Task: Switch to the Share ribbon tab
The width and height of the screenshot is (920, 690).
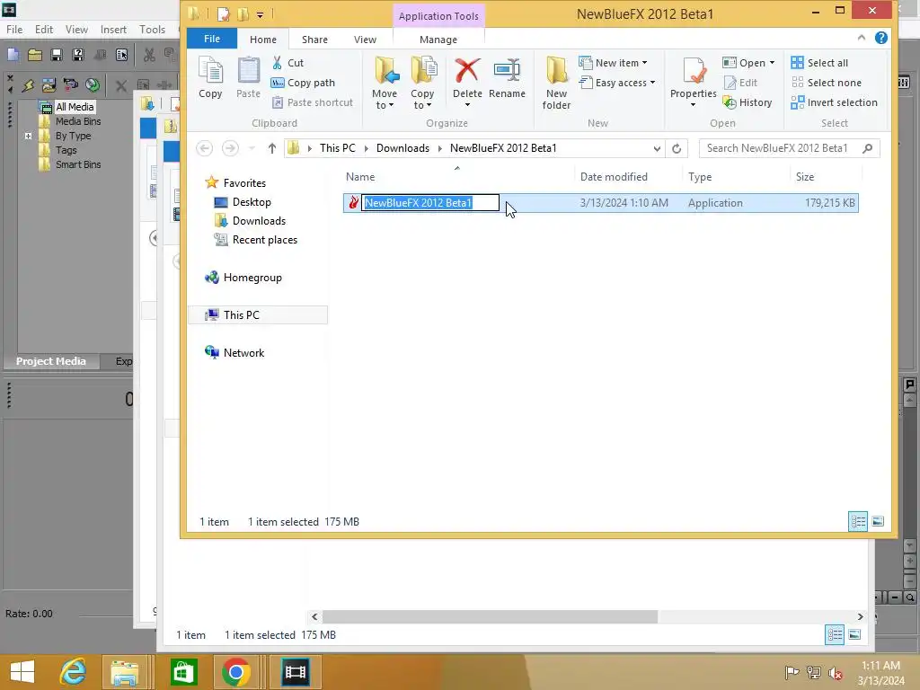Action: tap(314, 40)
